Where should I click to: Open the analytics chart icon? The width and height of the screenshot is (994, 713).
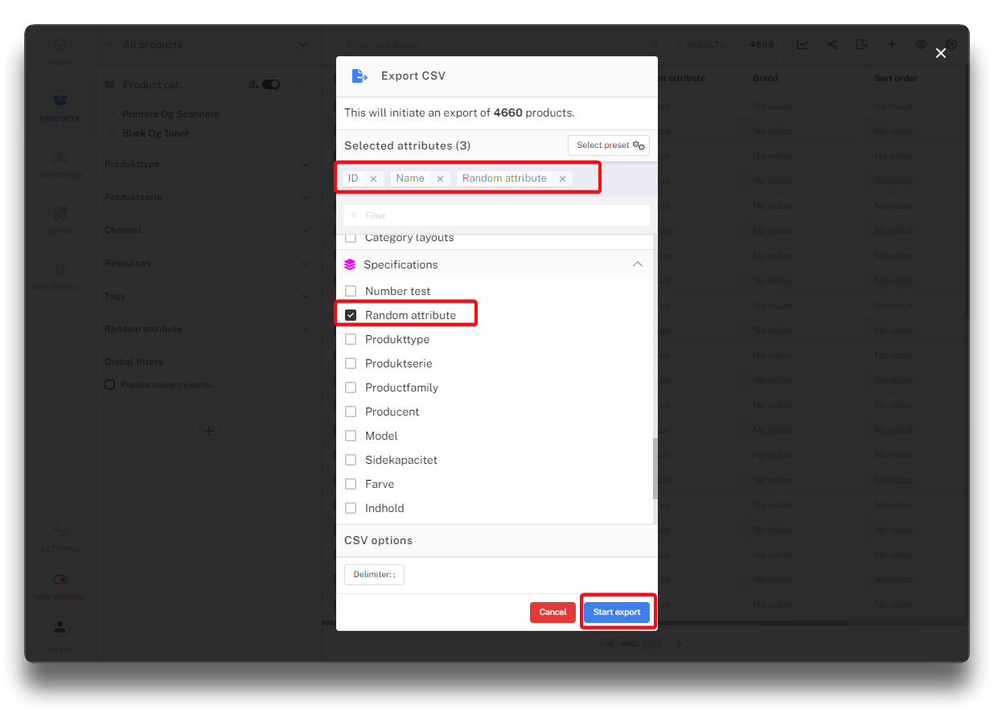803,45
